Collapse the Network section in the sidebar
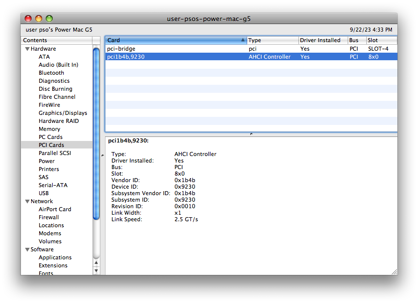The height and width of the screenshot is (303, 418). pyautogui.click(x=27, y=201)
